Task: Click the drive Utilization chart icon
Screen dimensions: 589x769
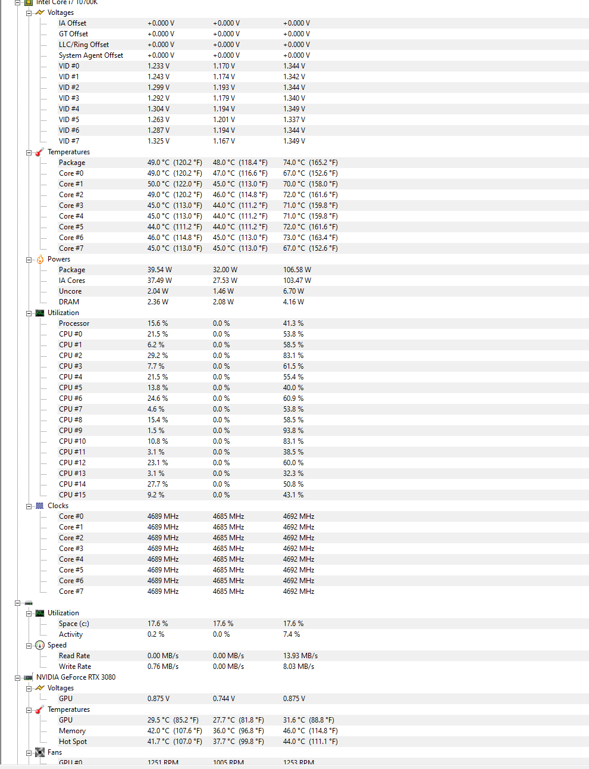Action: pyautogui.click(x=40, y=613)
